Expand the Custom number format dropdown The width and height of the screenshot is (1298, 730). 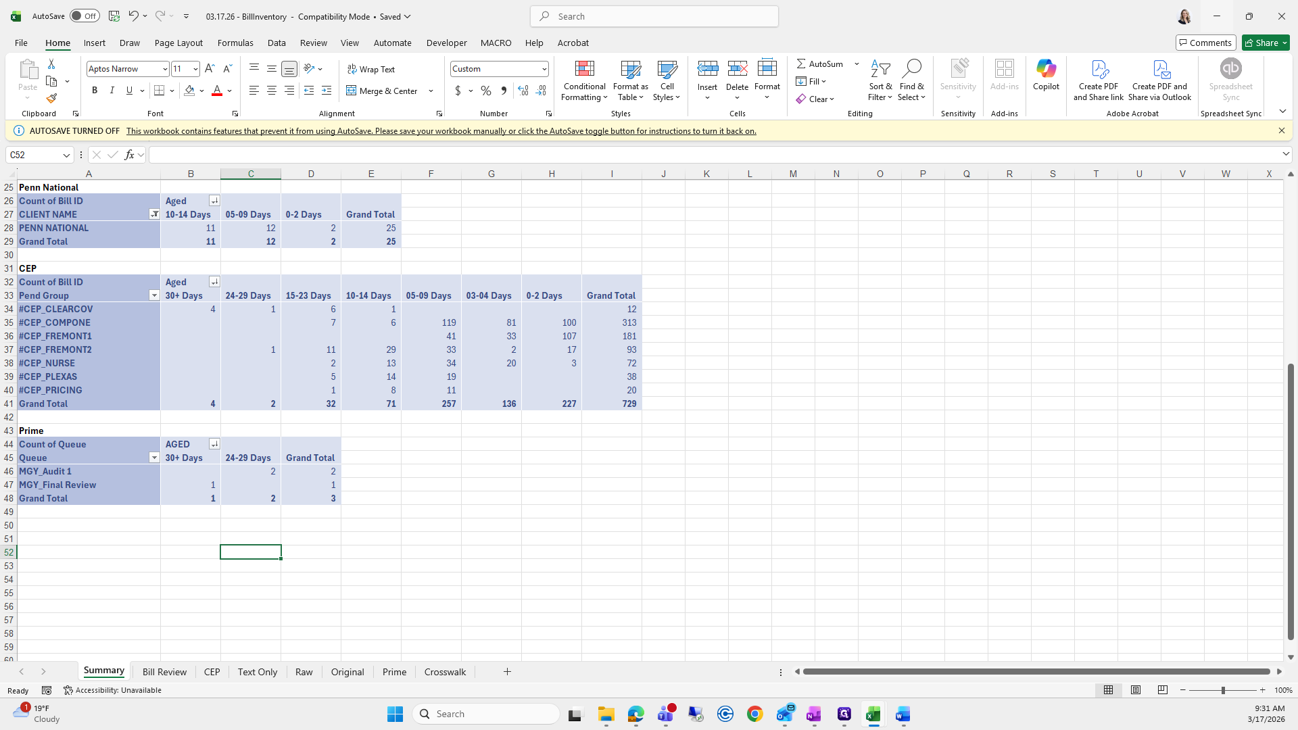point(544,69)
